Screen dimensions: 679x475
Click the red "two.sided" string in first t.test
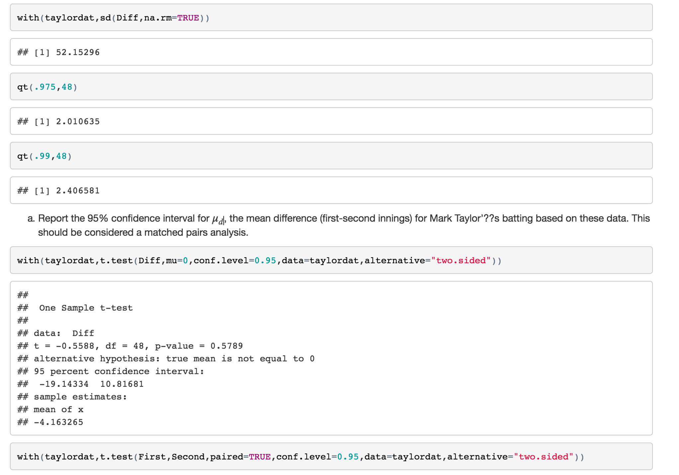point(461,261)
